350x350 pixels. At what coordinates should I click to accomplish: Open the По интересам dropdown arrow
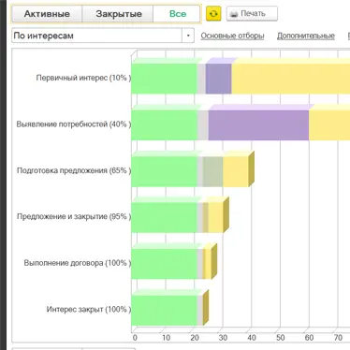[188, 36]
